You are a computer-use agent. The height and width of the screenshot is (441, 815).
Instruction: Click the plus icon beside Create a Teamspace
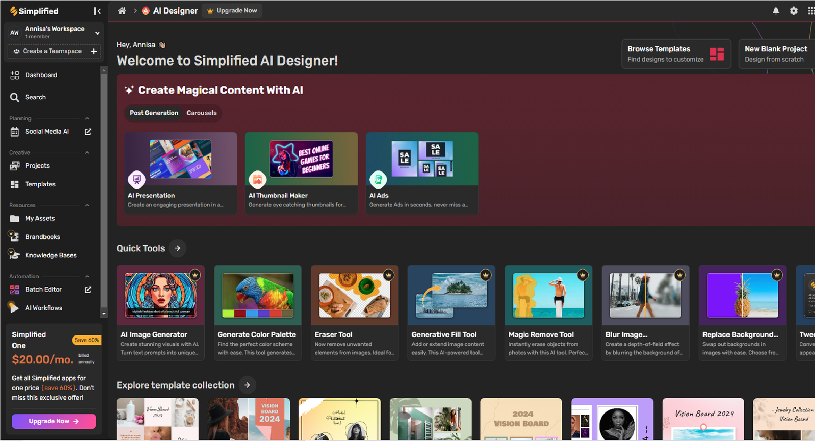pyautogui.click(x=94, y=51)
